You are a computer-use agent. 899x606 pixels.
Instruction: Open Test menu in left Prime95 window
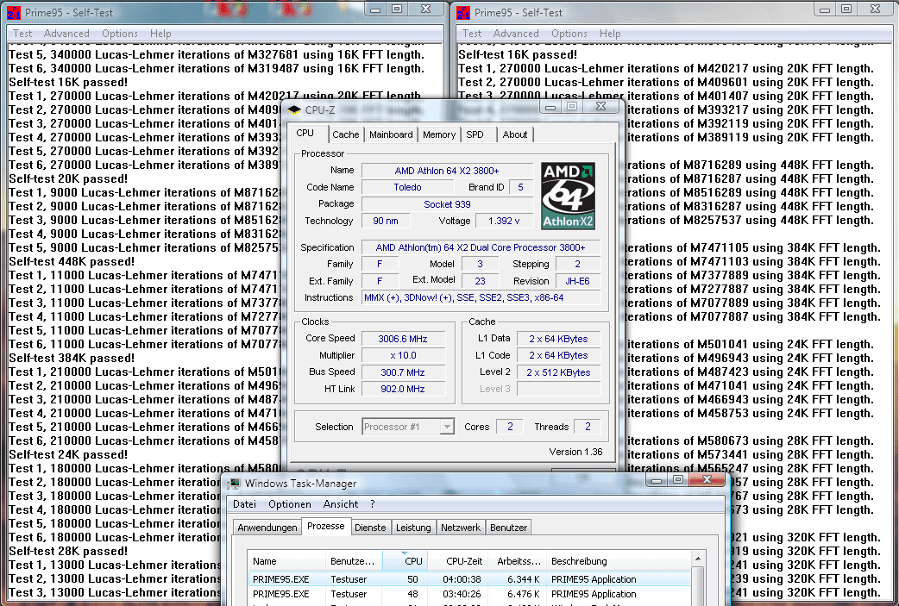pos(22,34)
